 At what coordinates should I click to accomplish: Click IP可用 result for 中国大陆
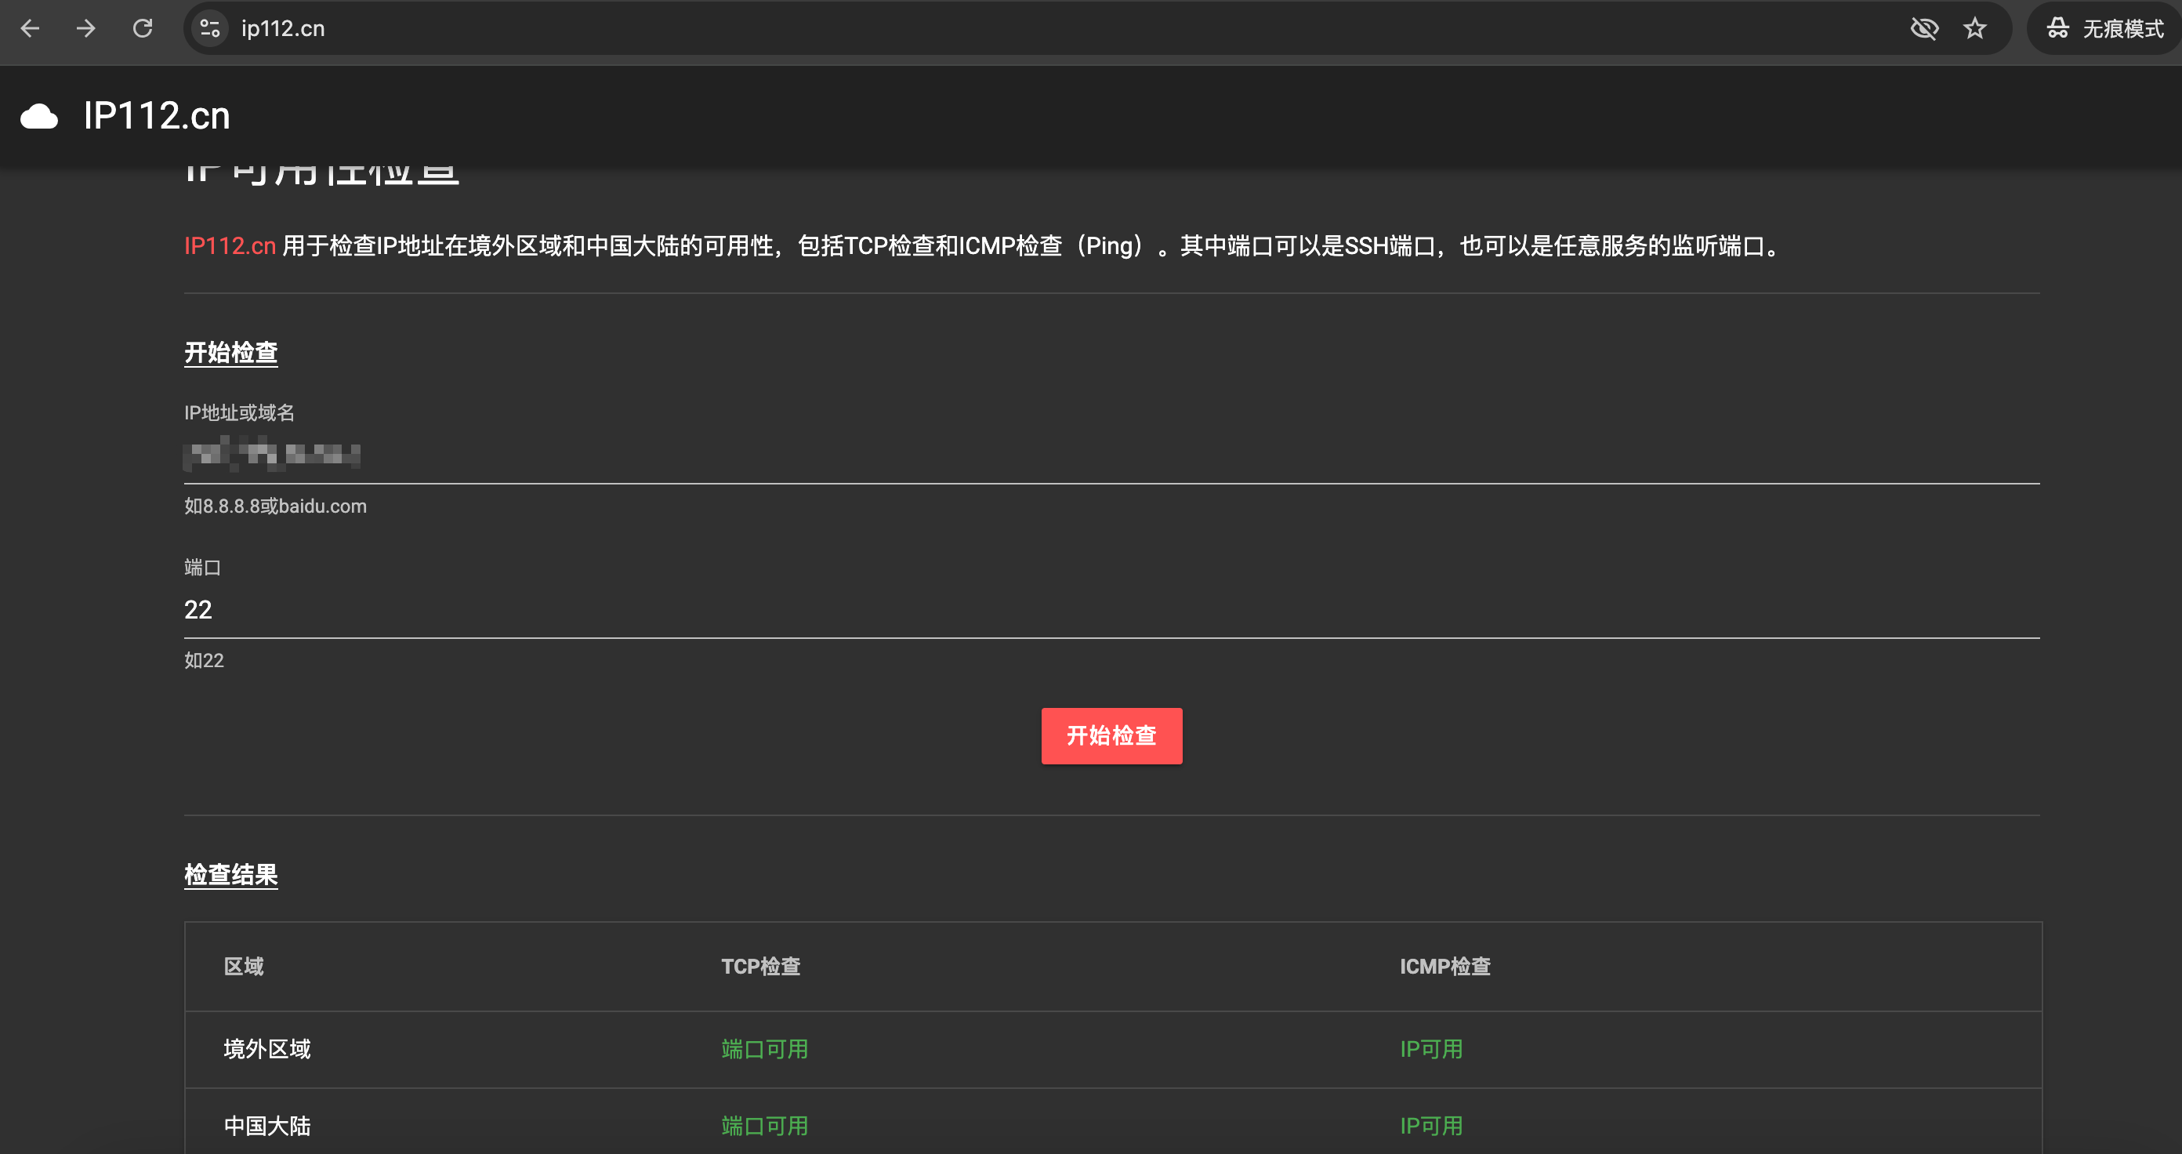1430,1125
